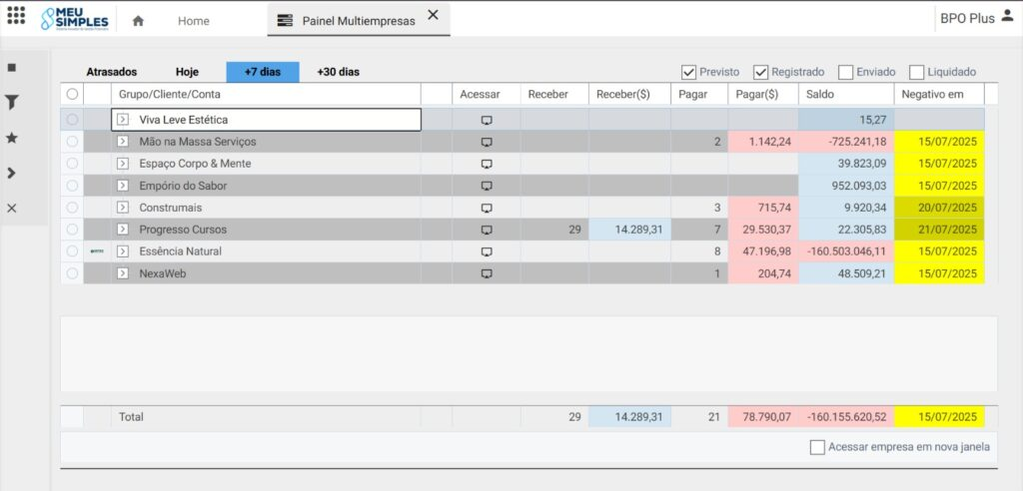Expand the Viva Leve Estética row

(x=123, y=120)
